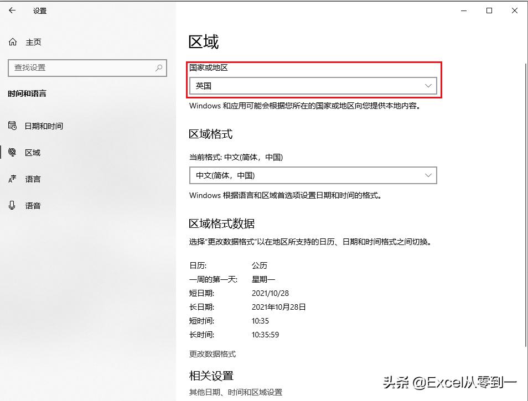Screen dimensions: 528x401
Task: Open the 国家或地区 dropdown showing 英国
Action: [x=313, y=86]
